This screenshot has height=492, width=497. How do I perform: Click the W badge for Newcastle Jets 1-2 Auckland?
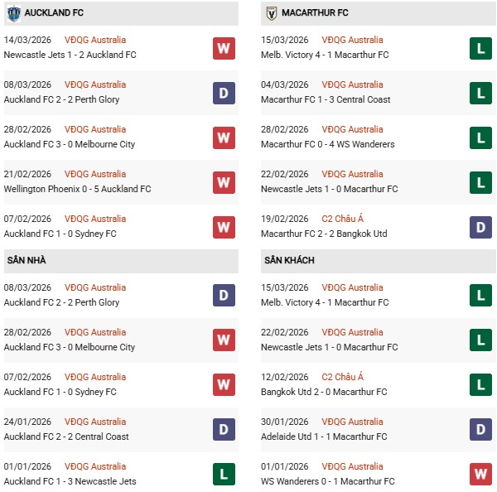click(224, 48)
